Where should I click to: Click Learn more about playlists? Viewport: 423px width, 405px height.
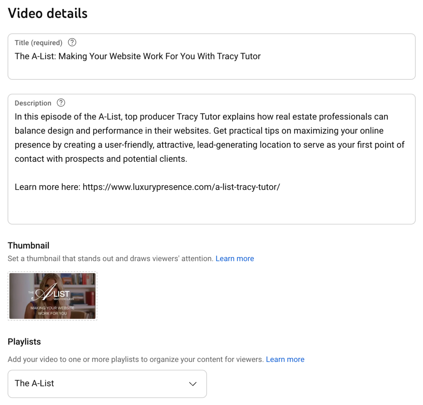pyautogui.click(x=285, y=359)
